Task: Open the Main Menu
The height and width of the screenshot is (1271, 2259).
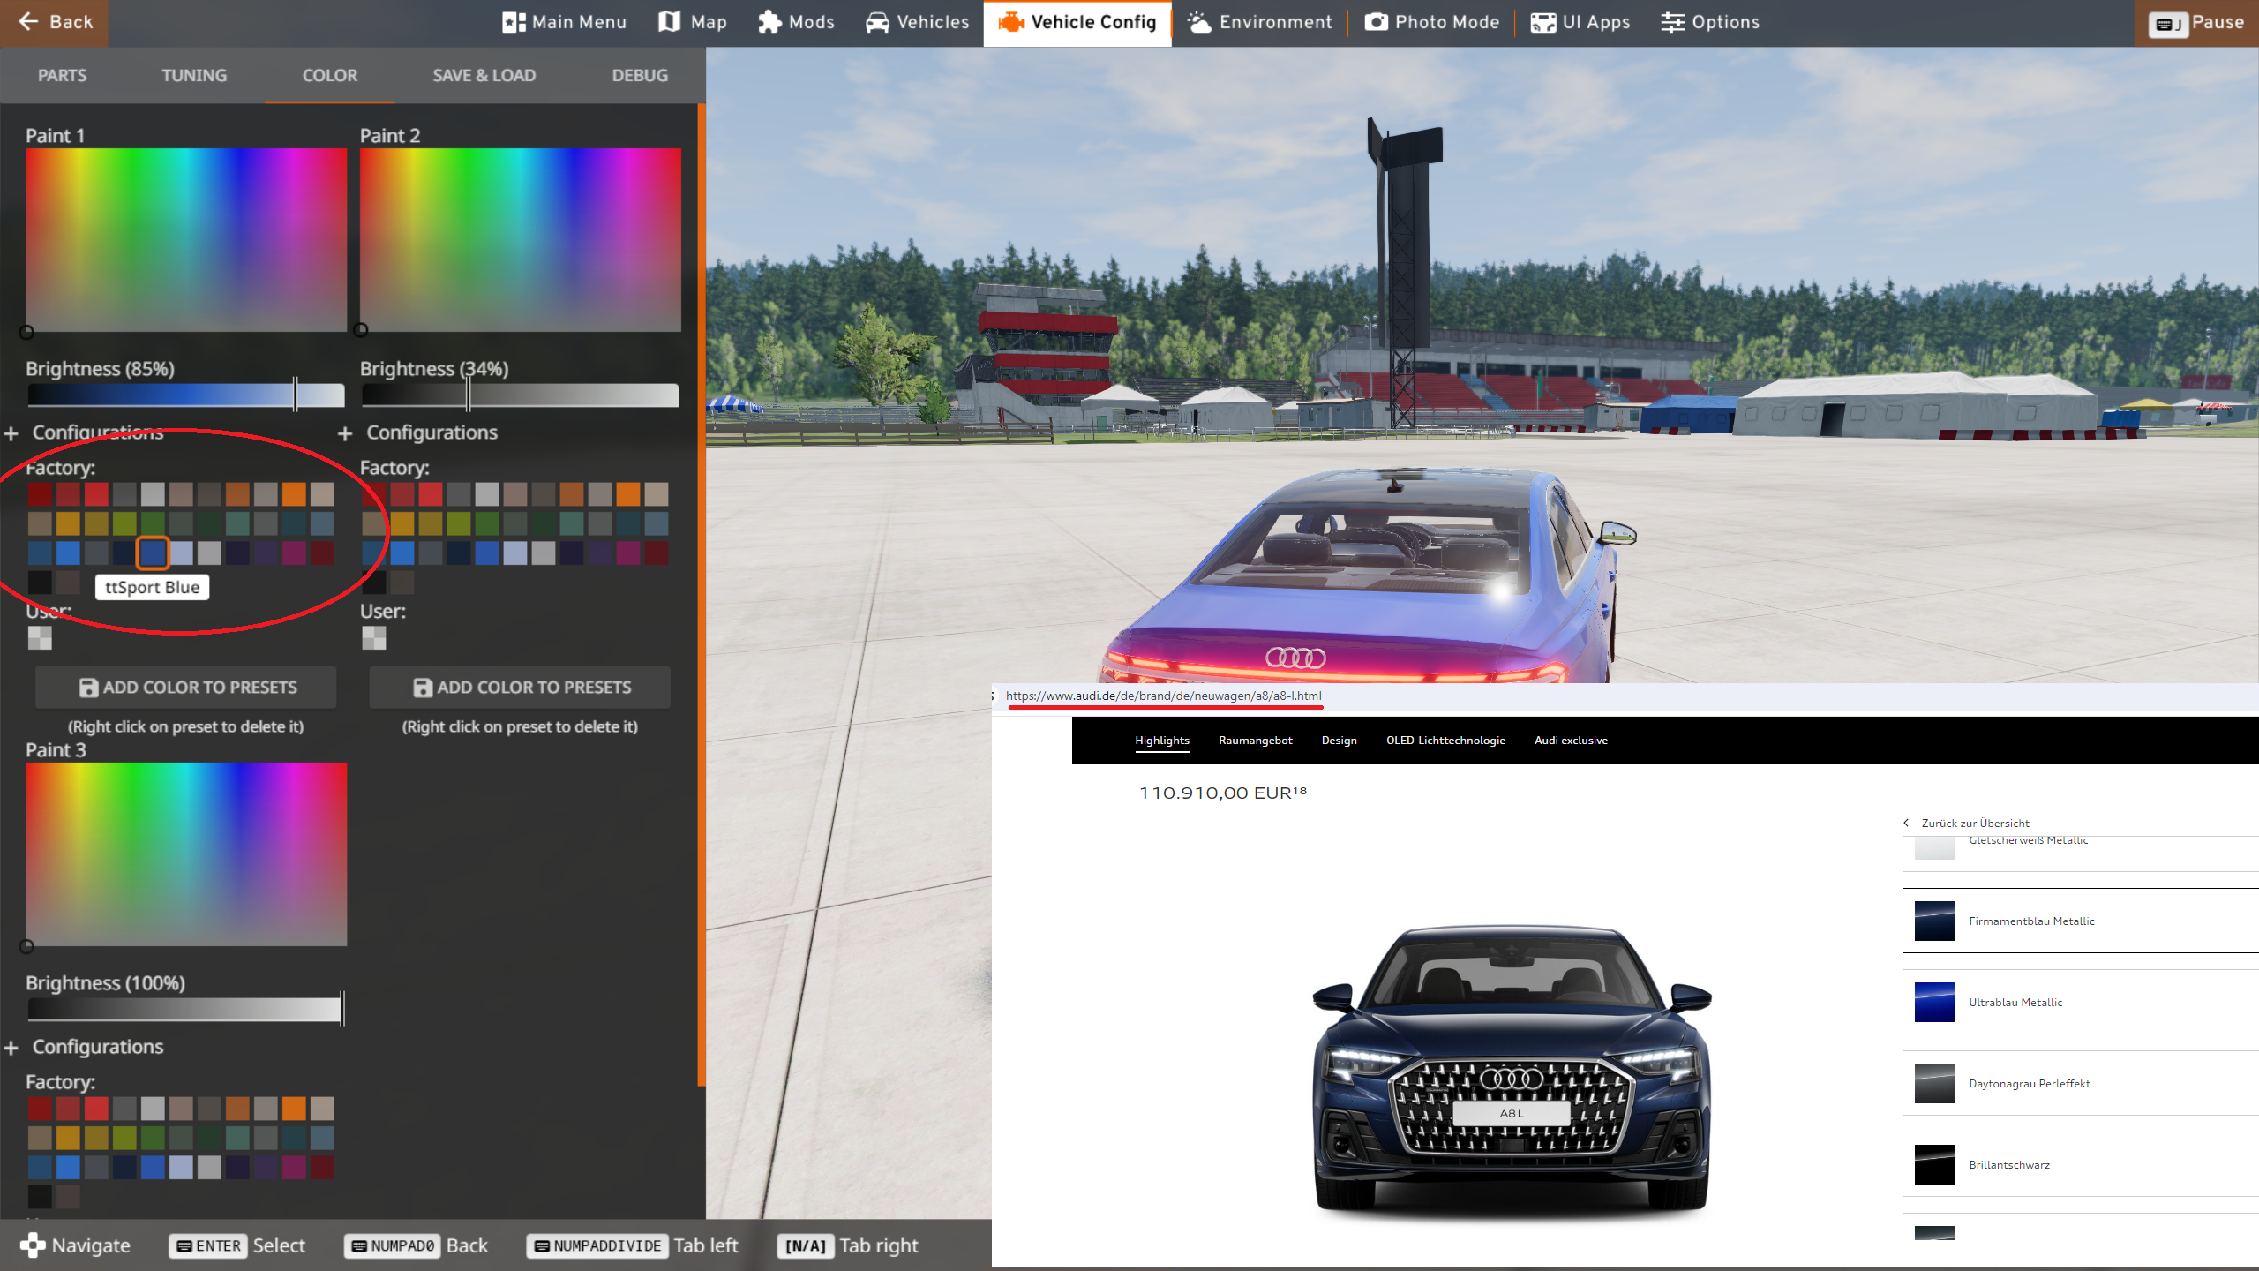Action: pos(564,22)
